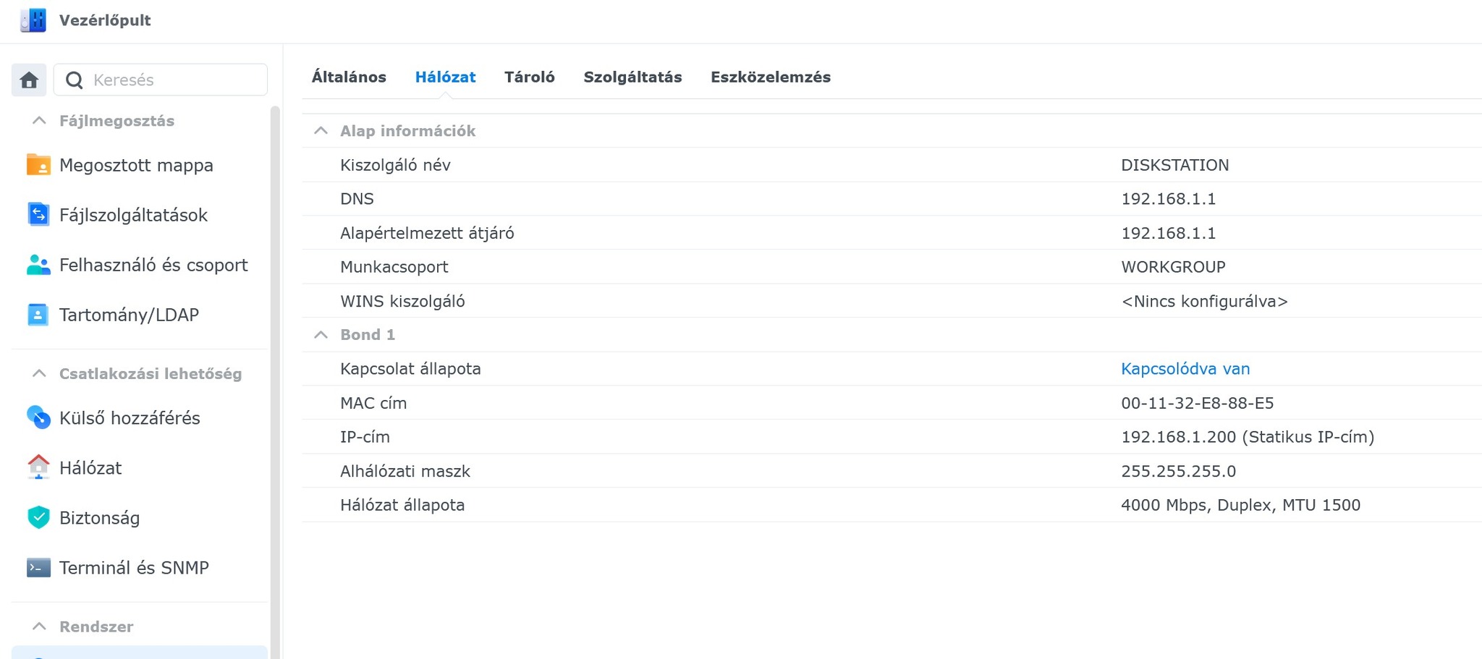Click the DNS row label
The image size is (1482, 659).
357,199
